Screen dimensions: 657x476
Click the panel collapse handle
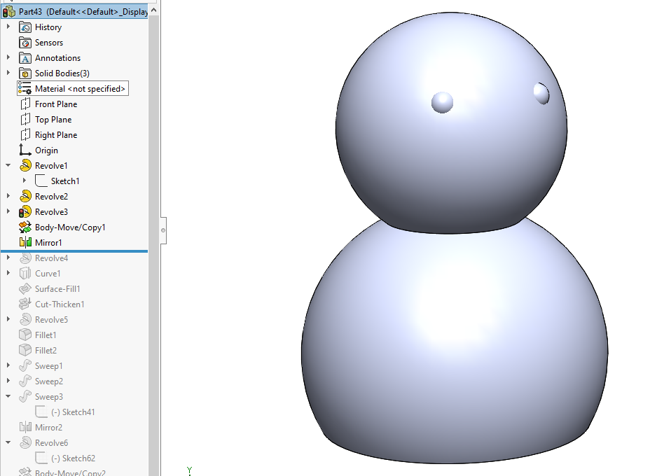[163, 230]
